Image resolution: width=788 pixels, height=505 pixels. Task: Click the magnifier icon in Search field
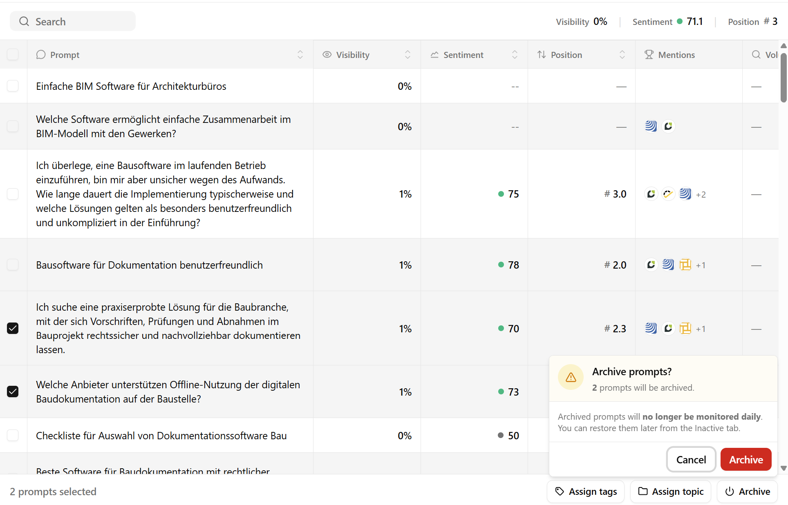coord(24,22)
